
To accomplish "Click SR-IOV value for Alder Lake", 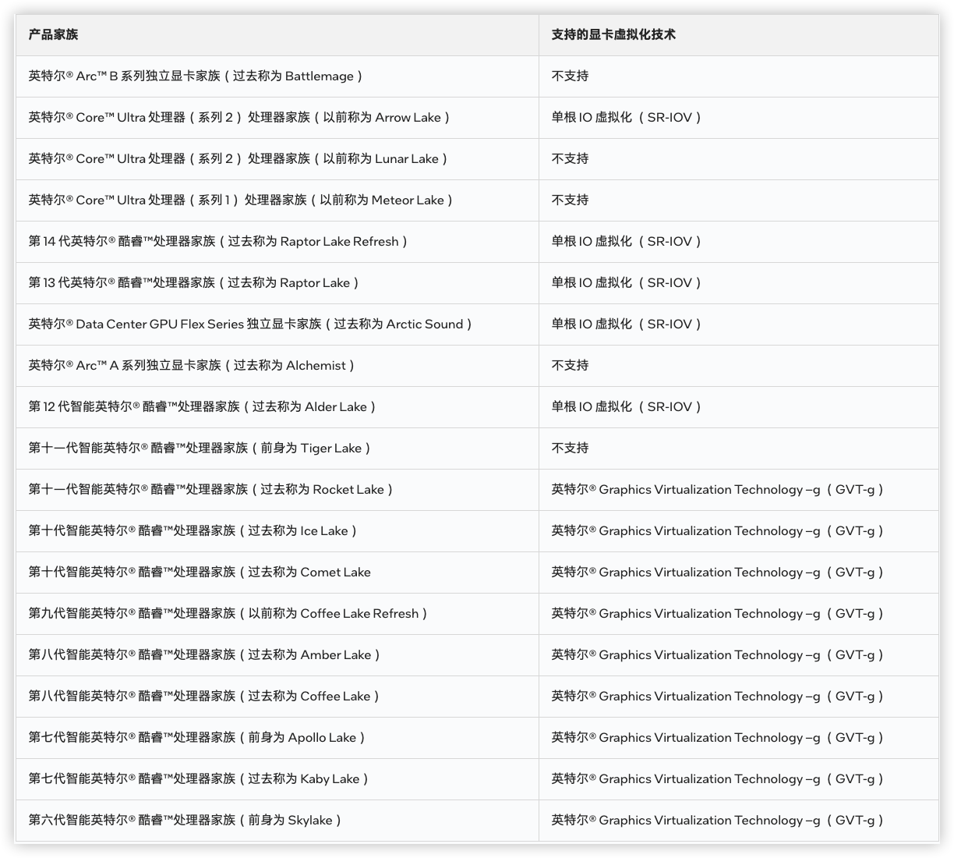I will coord(627,406).
